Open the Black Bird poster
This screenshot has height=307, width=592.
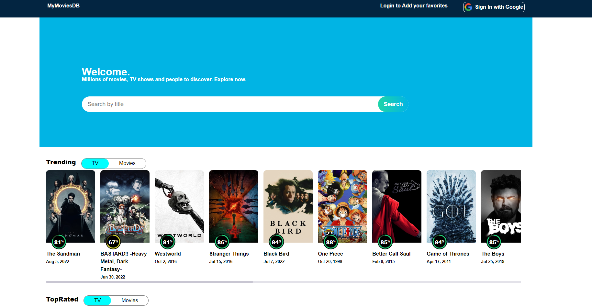[x=288, y=206]
